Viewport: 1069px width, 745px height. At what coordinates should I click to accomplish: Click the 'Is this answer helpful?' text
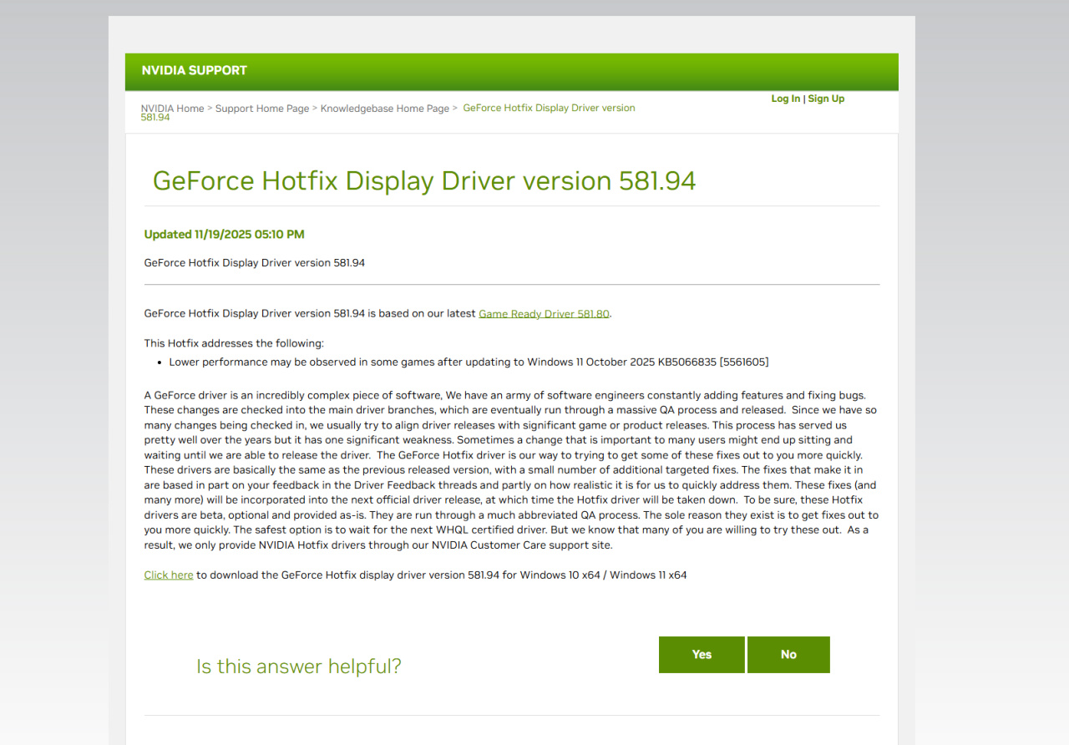pos(299,666)
